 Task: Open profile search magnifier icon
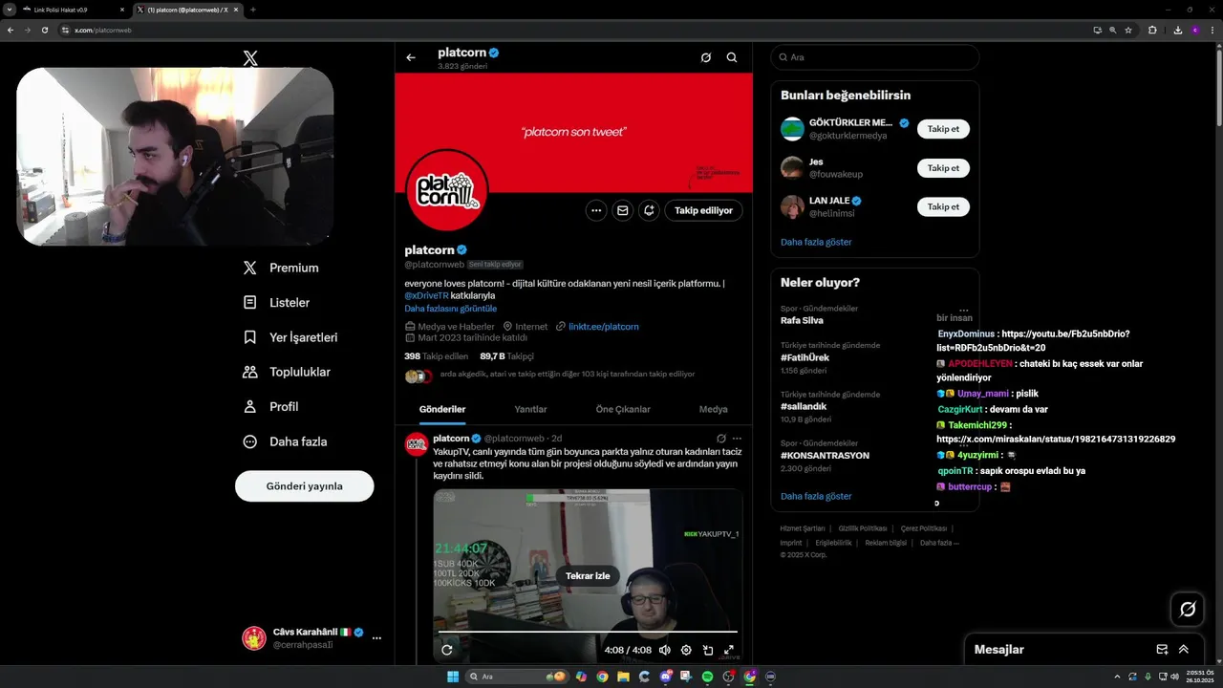pos(732,57)
